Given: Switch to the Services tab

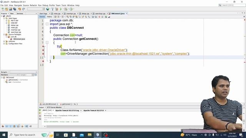Looking at the screenshot, I should [20, 14].
